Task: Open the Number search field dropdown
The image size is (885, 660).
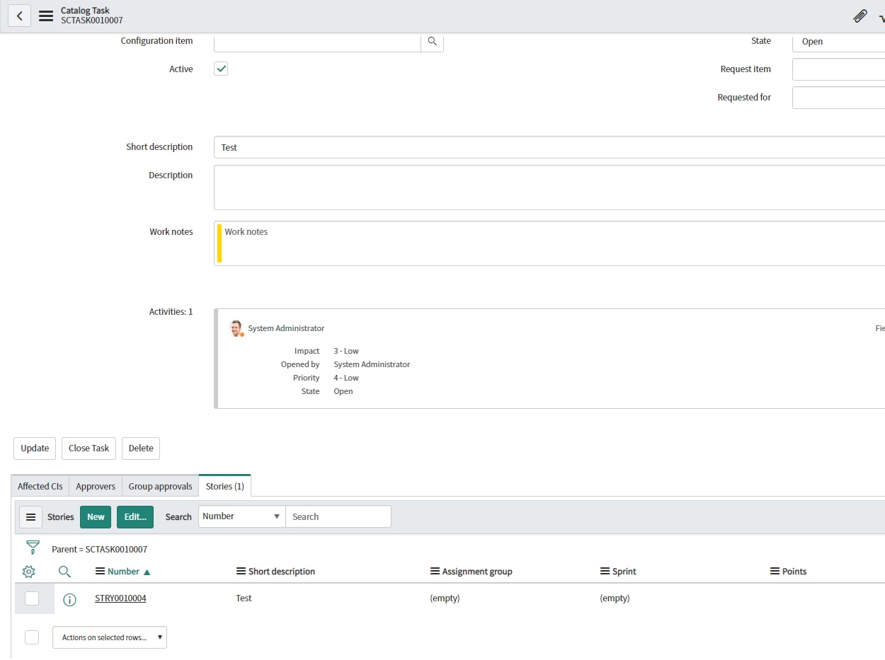Action: (241, 516)
